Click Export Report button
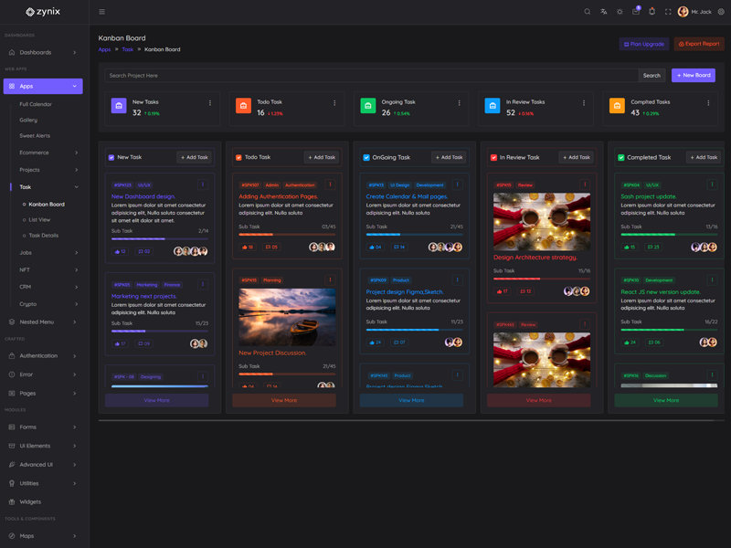This screenshot has height=548, width=731. point(698,44)
